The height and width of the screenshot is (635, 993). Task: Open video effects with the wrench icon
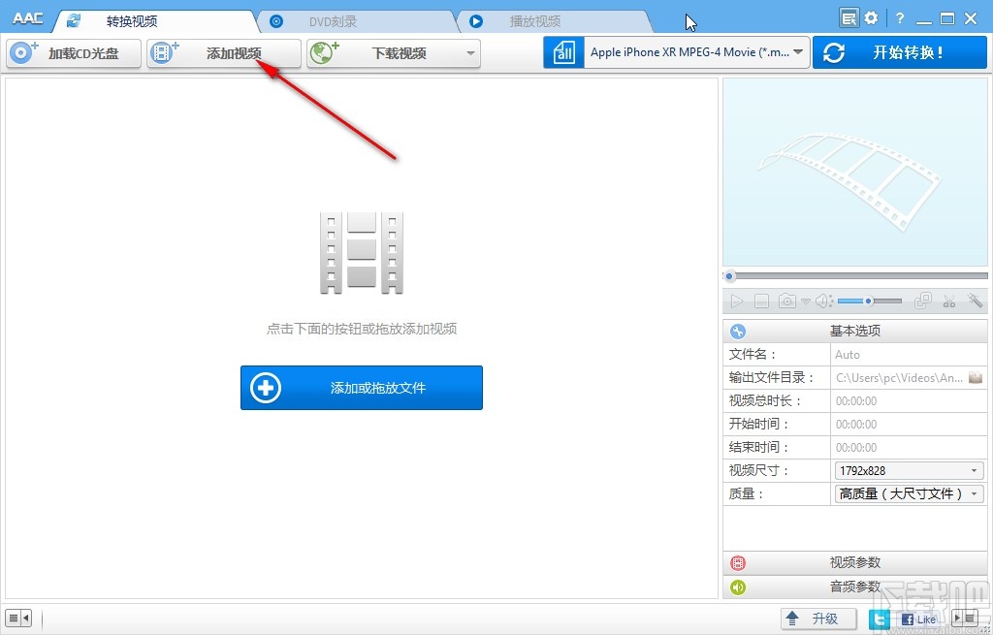coord(975,301)
